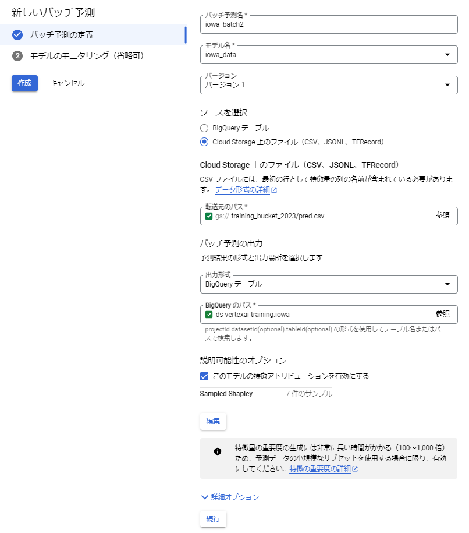
Task: Click the Sampled Shapley label
Action: [x=226, y=394]
